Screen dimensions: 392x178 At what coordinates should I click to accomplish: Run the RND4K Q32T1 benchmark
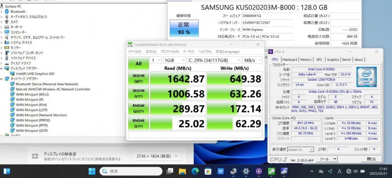click(x=138, y=108)
